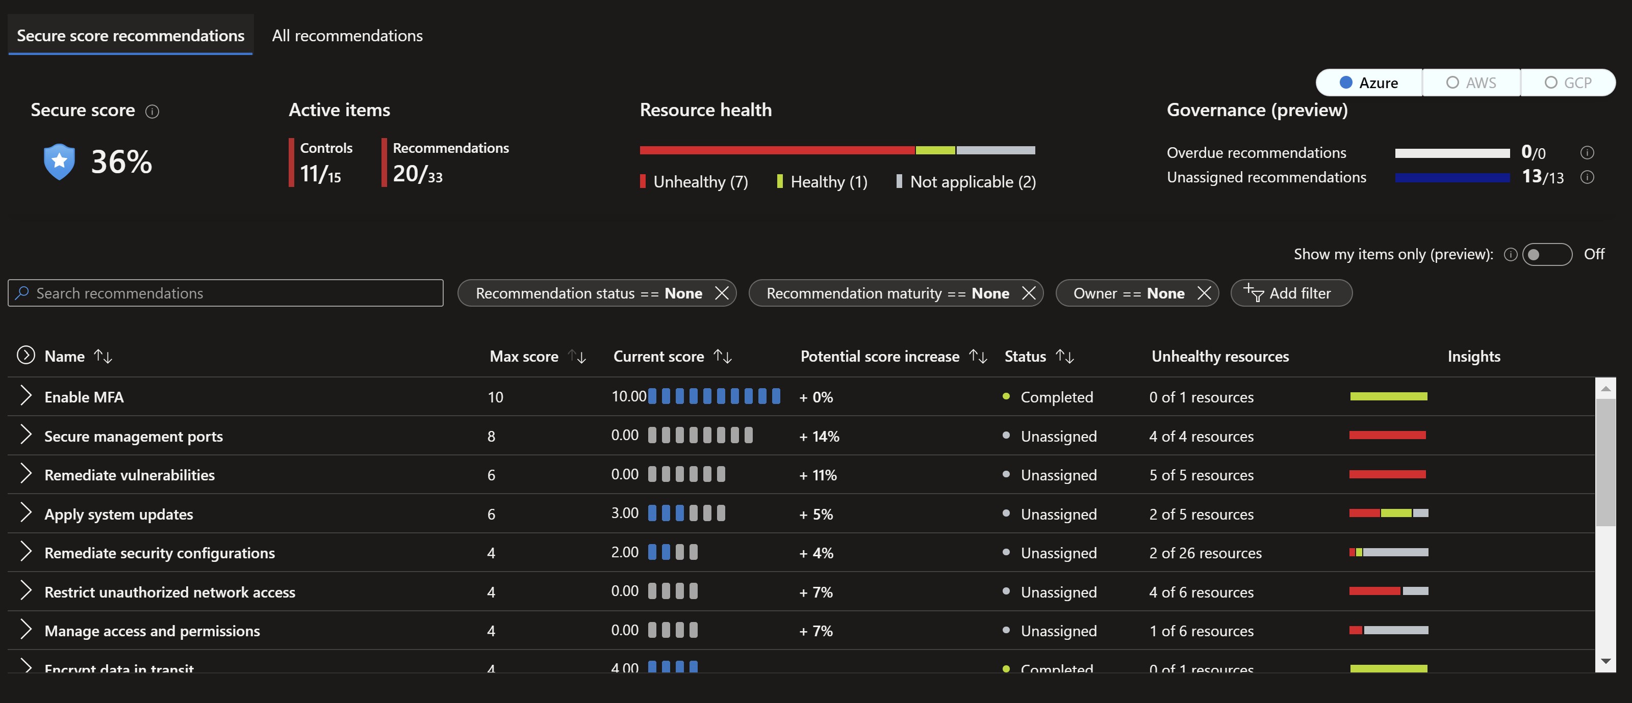
Task: Click the Insights column header
Action: coord(1473,356)
